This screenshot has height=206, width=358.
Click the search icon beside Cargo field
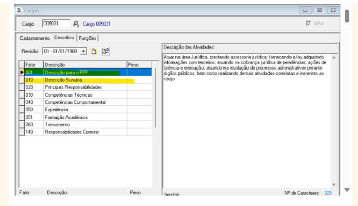[x=76, y=24]
